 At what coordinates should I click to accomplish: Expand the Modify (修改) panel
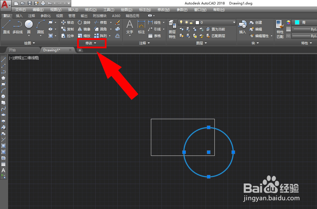[91, 43]
